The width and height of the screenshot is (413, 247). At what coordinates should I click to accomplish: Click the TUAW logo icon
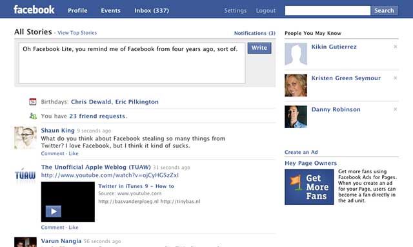coord(25,175)
